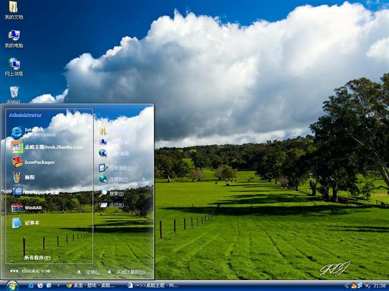Open 搜索(S) search entry
This screenshot has height=291, width=389.
[111, 193]
